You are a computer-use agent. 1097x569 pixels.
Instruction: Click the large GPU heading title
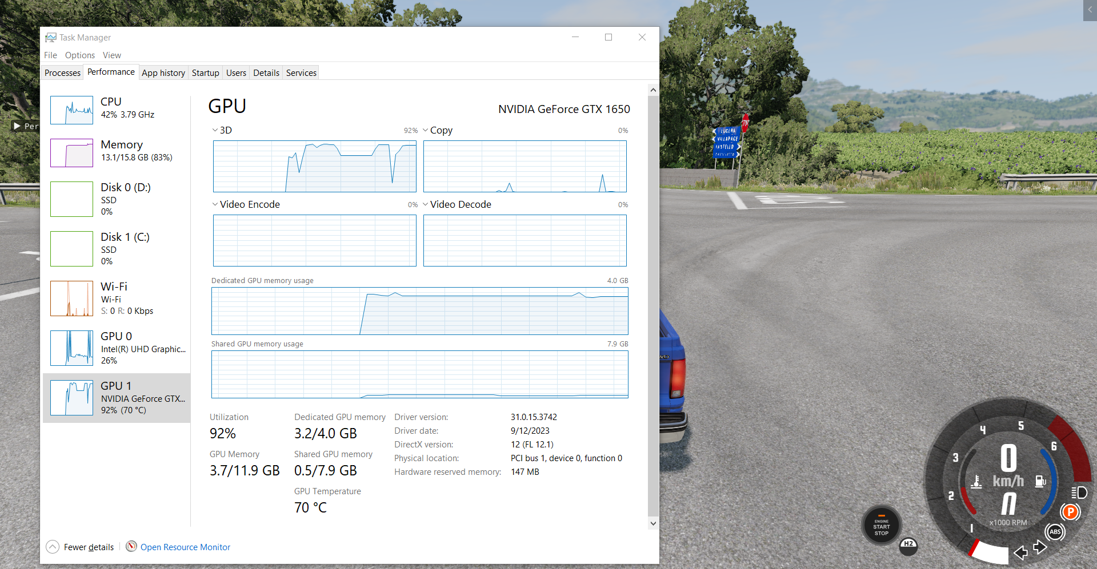pos(227,106)
